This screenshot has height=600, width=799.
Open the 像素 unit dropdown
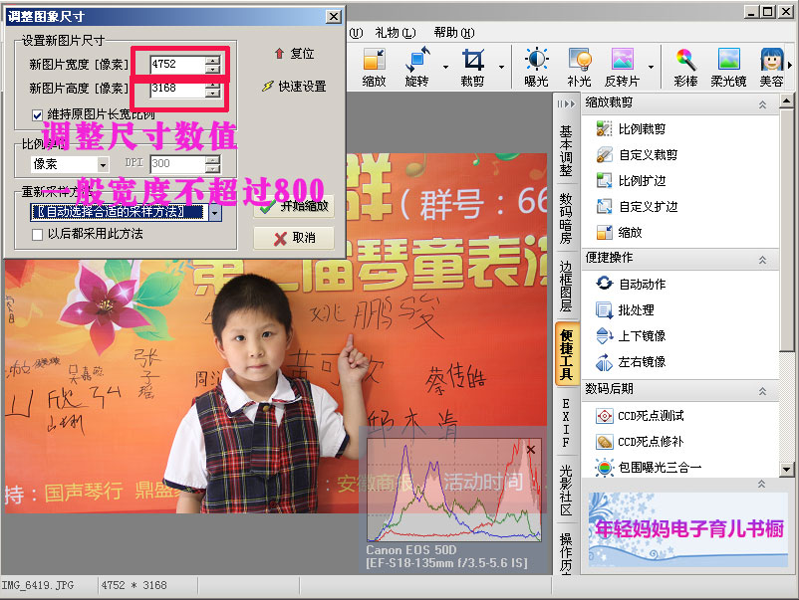104,164
